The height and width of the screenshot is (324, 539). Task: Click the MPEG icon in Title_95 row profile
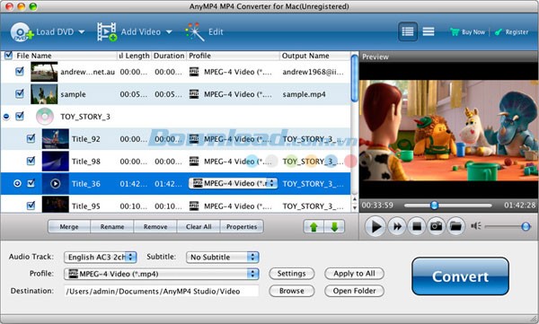tap(194, 206)
